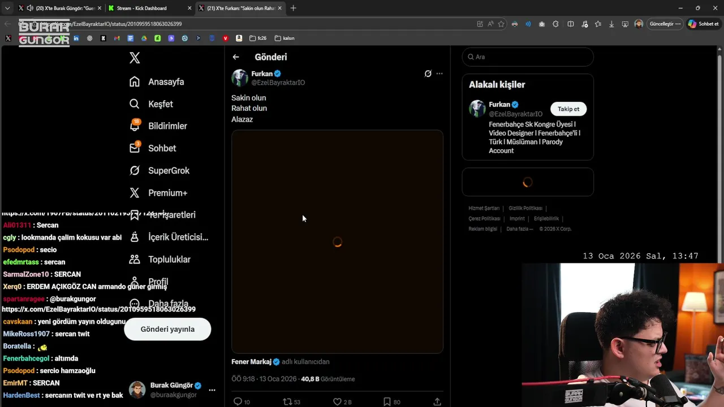
Task: Open fc26 bookmarks folder
Action: point(258,38)
